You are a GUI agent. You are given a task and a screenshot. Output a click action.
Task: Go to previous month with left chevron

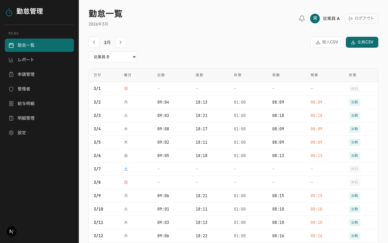pyautogui.click(x=94, y=42)
